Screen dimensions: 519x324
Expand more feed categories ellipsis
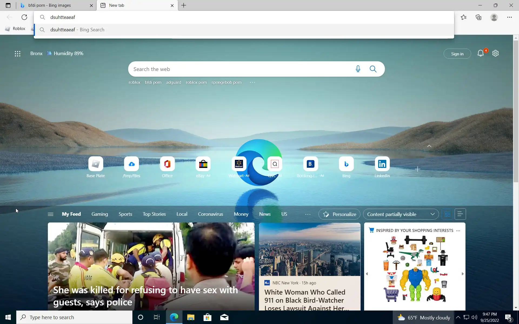308,214
